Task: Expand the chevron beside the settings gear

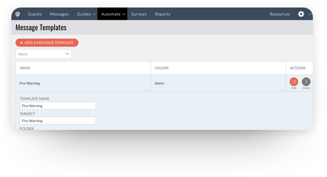Action: click(x=310, y=14)
